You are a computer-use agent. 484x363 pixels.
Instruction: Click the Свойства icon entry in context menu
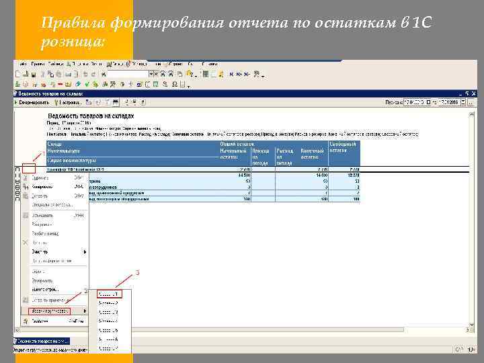pyautogui.click(x=26, y=321)
